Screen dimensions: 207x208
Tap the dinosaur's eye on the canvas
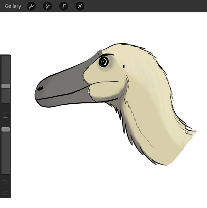pos(104,61)
